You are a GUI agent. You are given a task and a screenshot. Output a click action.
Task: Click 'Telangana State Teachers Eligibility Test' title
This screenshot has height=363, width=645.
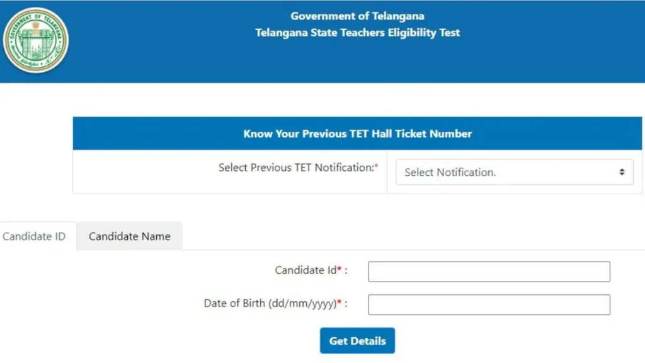[357, 33]
